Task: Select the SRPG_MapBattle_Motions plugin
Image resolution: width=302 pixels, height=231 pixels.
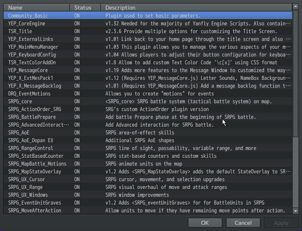Action: click(148, 164)
